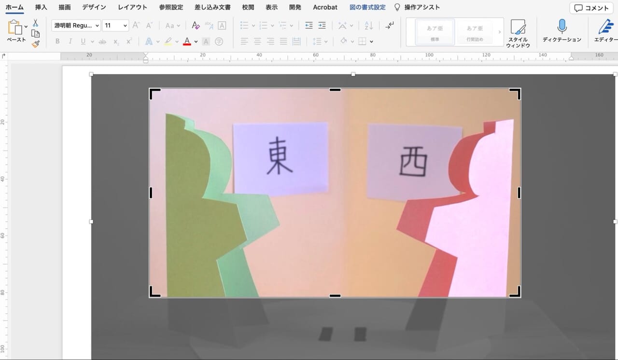Image resolution: width=618 pixels, height=360 pixels.
Task: Apply red font color from the swatch
Action: point(187,41)
